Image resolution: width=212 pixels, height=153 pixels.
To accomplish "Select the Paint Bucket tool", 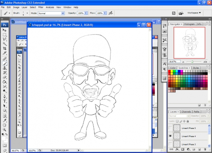I will click(x=5, y=82).
